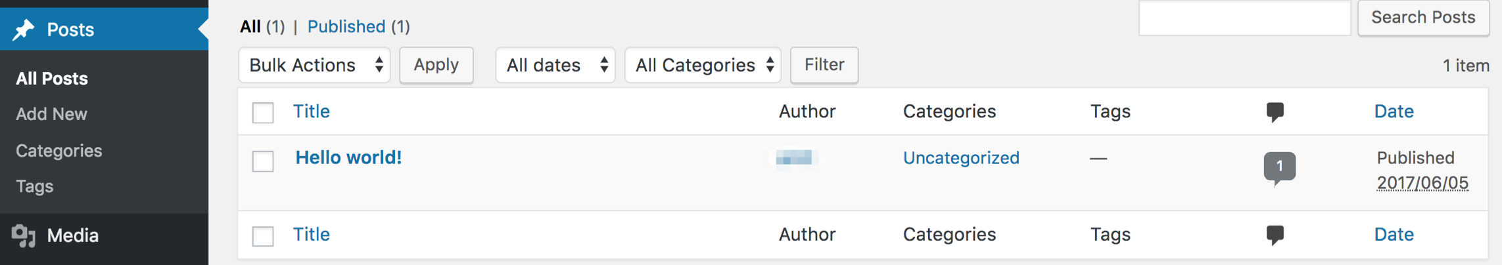Open the comment count bubble showing 1
Screen dimensions: 1502x265
1279,167
